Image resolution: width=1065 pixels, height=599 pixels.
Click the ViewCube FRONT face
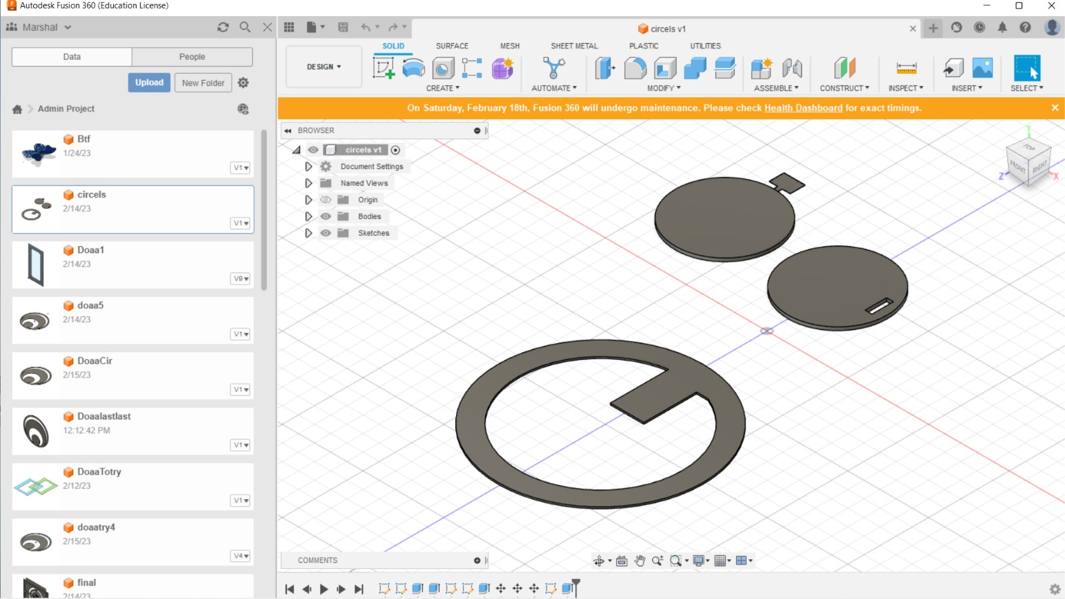[1018, 166]
